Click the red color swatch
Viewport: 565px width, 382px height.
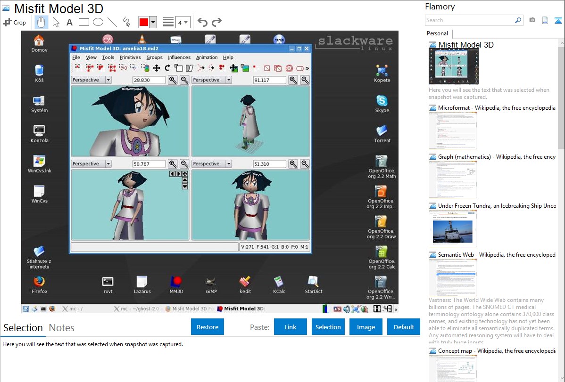tap(143, 22)
